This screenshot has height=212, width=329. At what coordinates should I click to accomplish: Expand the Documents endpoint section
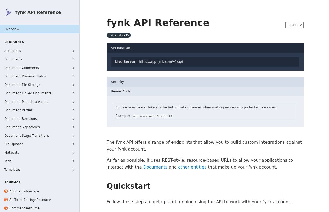pos(74,59)
